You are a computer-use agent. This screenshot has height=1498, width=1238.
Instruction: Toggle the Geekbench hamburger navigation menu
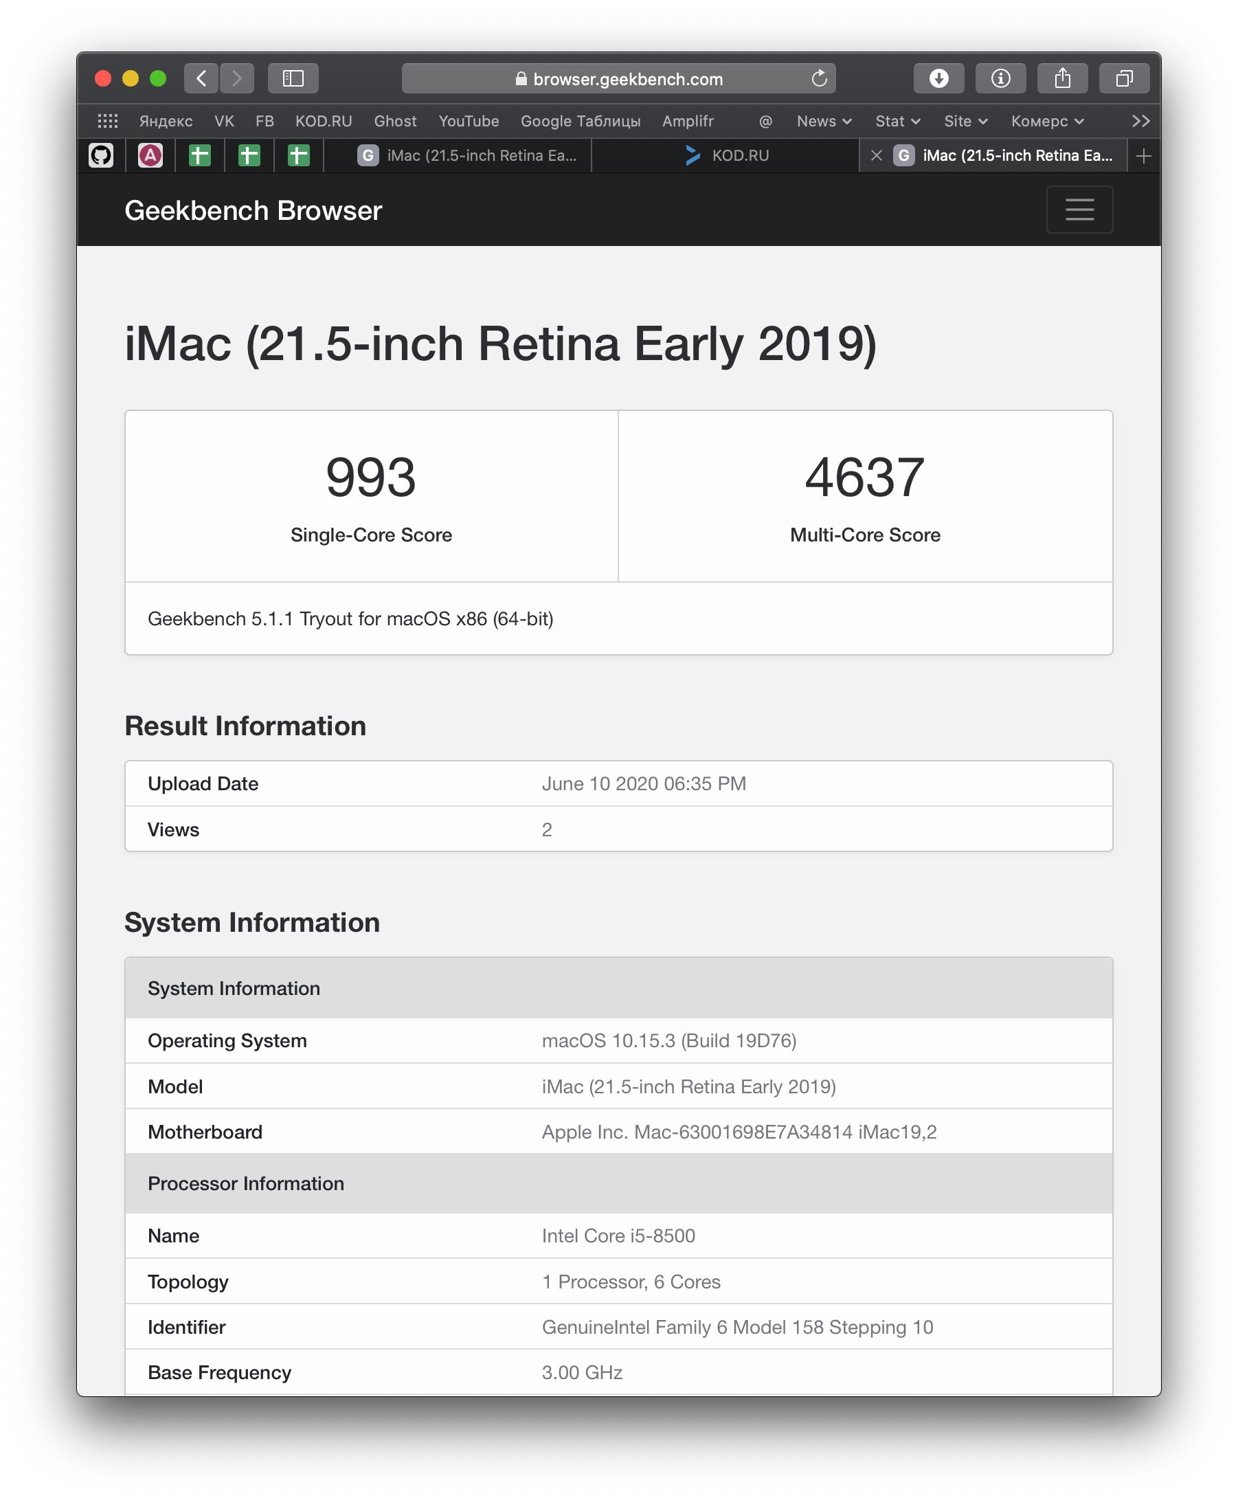coord(1079,210)
